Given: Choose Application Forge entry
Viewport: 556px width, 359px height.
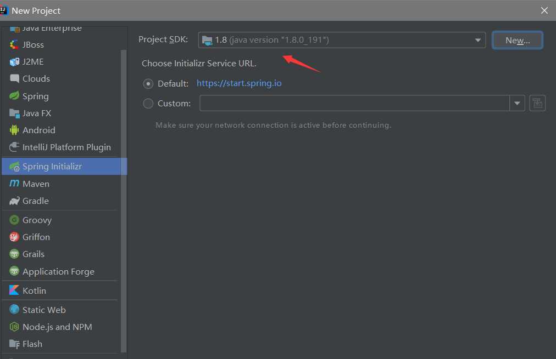Looking at the screenshot, I should 62,271.
